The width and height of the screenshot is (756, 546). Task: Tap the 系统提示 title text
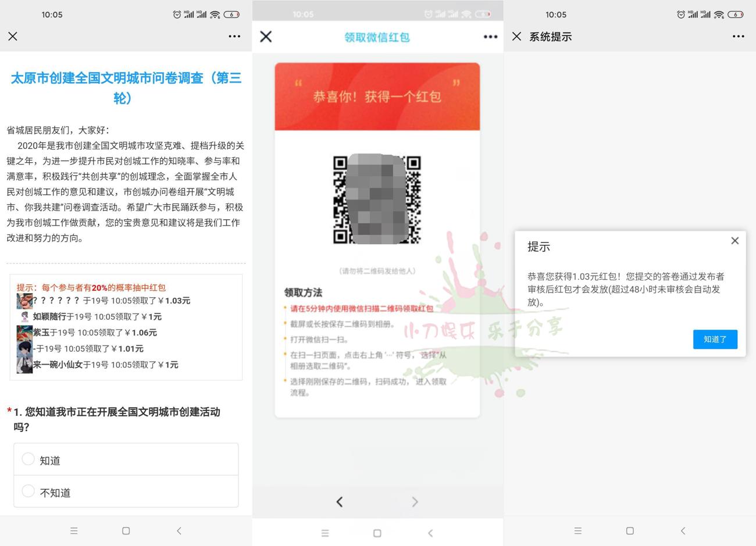pyautogui.click(x=550, y=36)
